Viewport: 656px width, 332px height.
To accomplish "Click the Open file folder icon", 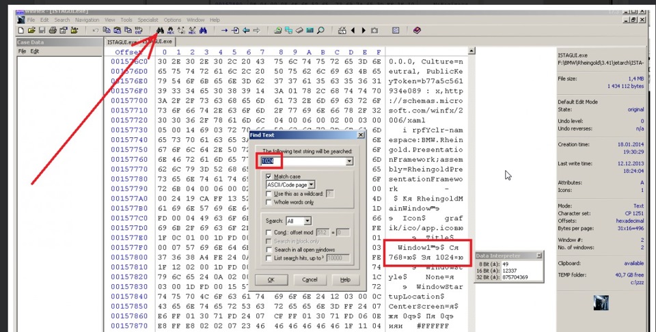I will (x=31, y=31).
